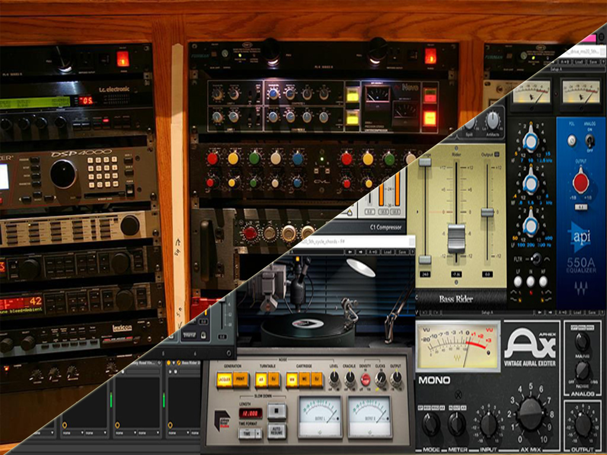Click the Aphex VU meter display
607x455 pixels.
(458, 345)
